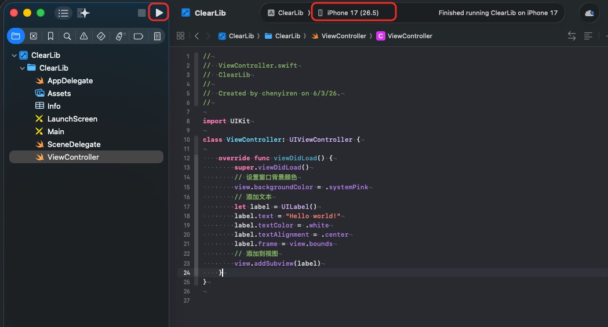The width and height of the screenshot is (608, 327).
Task: Stop the running build
Action: (142, 13)
